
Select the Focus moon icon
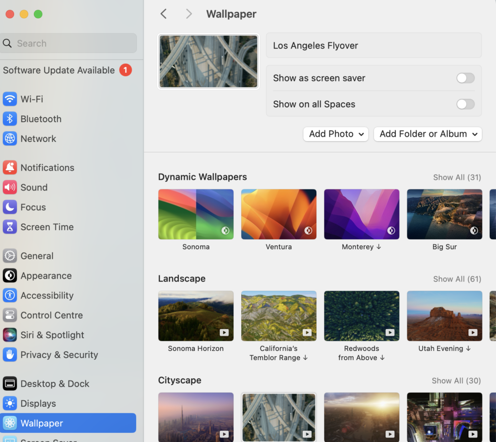click(x=10, y=207)
